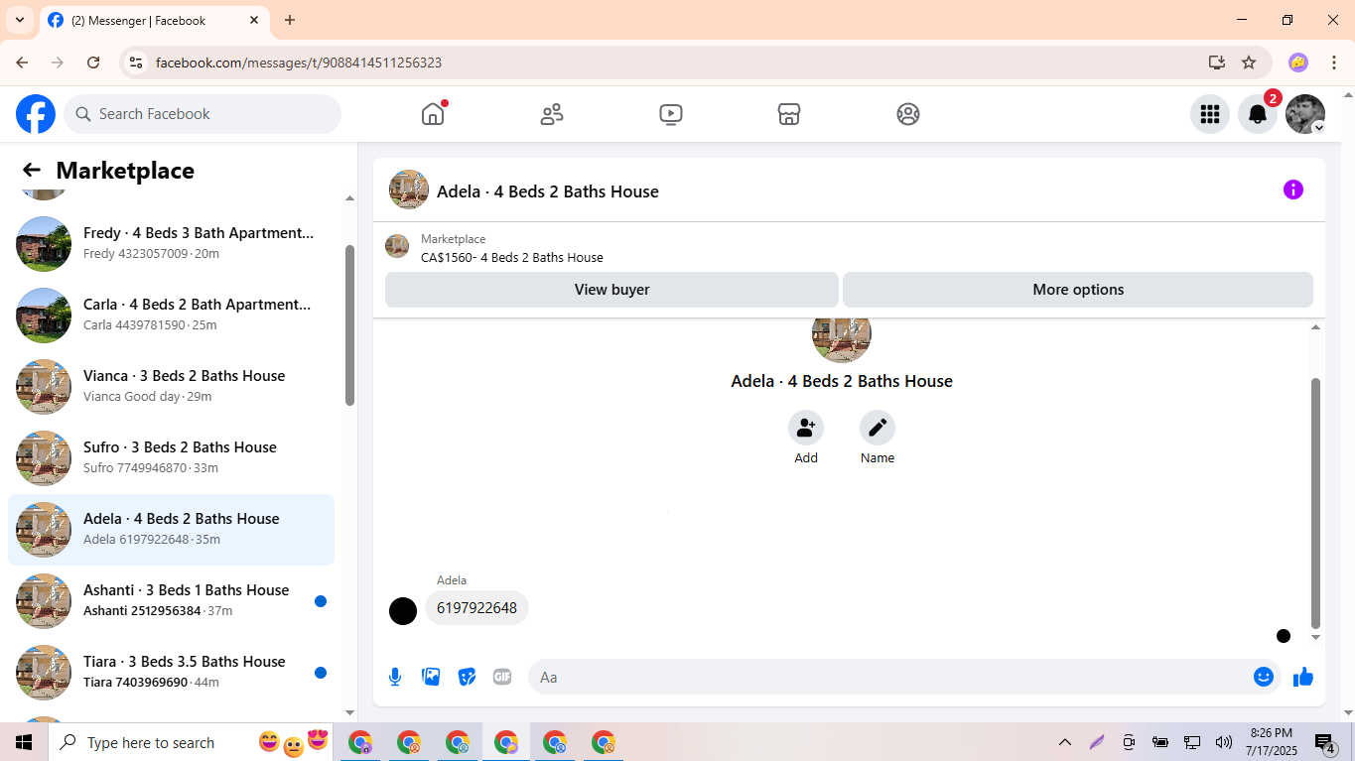Open Carla 4 Beds 2 Bath Apartment chat
The image size is (1355, 761).
(171, 315)
